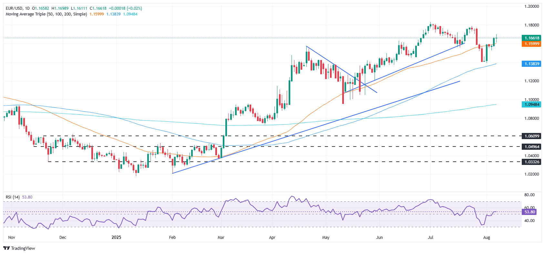Click orange 50 MA value 1.15999 in legend
This screenshot has height=254, width=545.
click(x=97, y=14)
